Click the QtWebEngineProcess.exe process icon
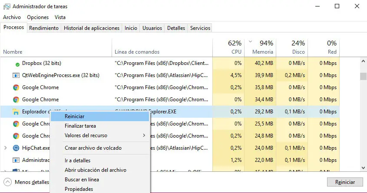This screenshot has width=367, height=193. coord(16,75)
